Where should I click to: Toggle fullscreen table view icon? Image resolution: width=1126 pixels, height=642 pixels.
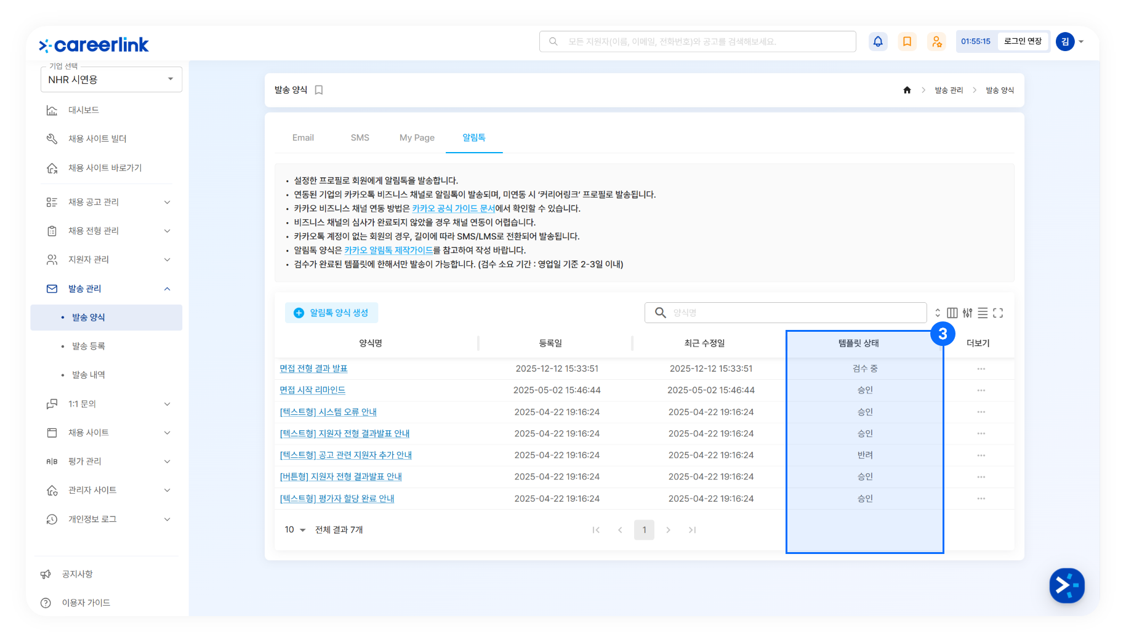(998, 313)
